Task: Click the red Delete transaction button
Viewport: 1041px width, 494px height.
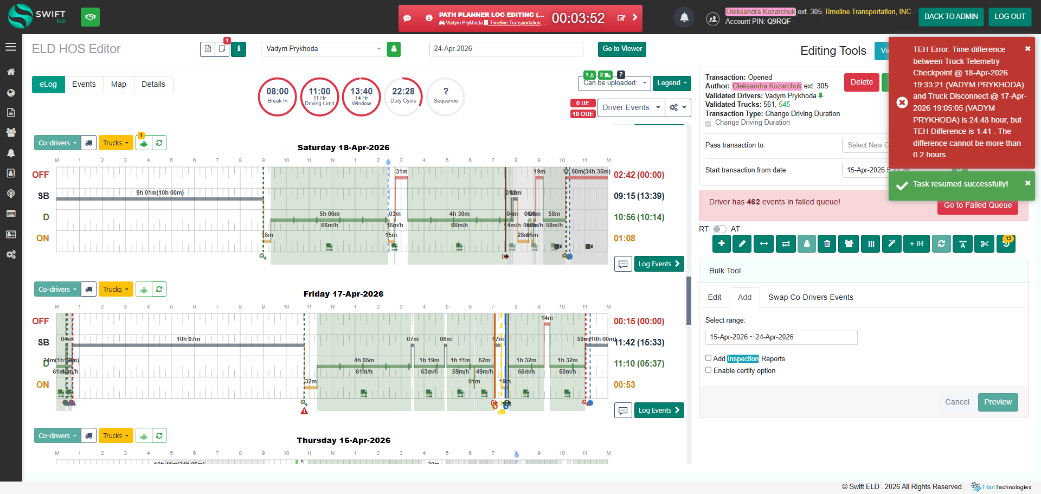Action: point(862,82)
